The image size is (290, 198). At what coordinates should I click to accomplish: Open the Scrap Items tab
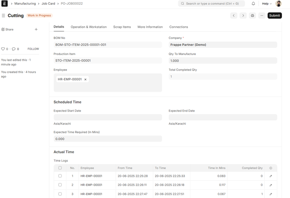[x=122, y=27]
